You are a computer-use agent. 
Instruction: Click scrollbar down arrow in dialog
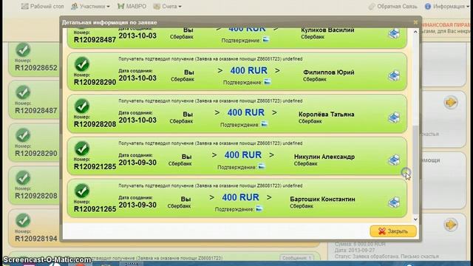[415, 219]
